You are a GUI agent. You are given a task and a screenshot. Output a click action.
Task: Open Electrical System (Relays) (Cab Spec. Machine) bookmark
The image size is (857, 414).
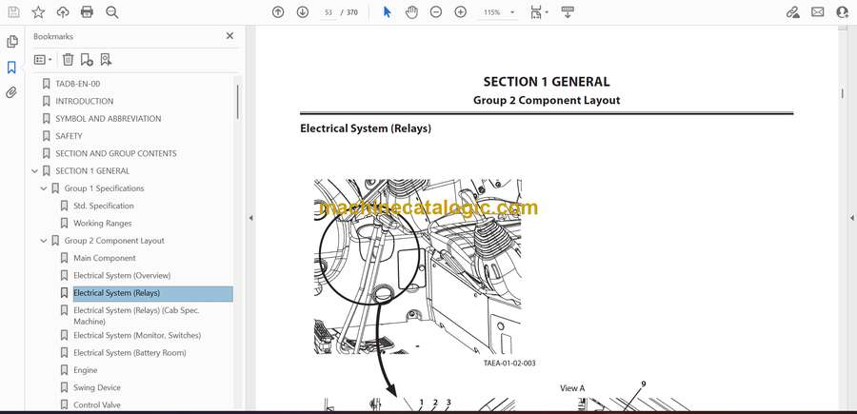pos(136,316)
